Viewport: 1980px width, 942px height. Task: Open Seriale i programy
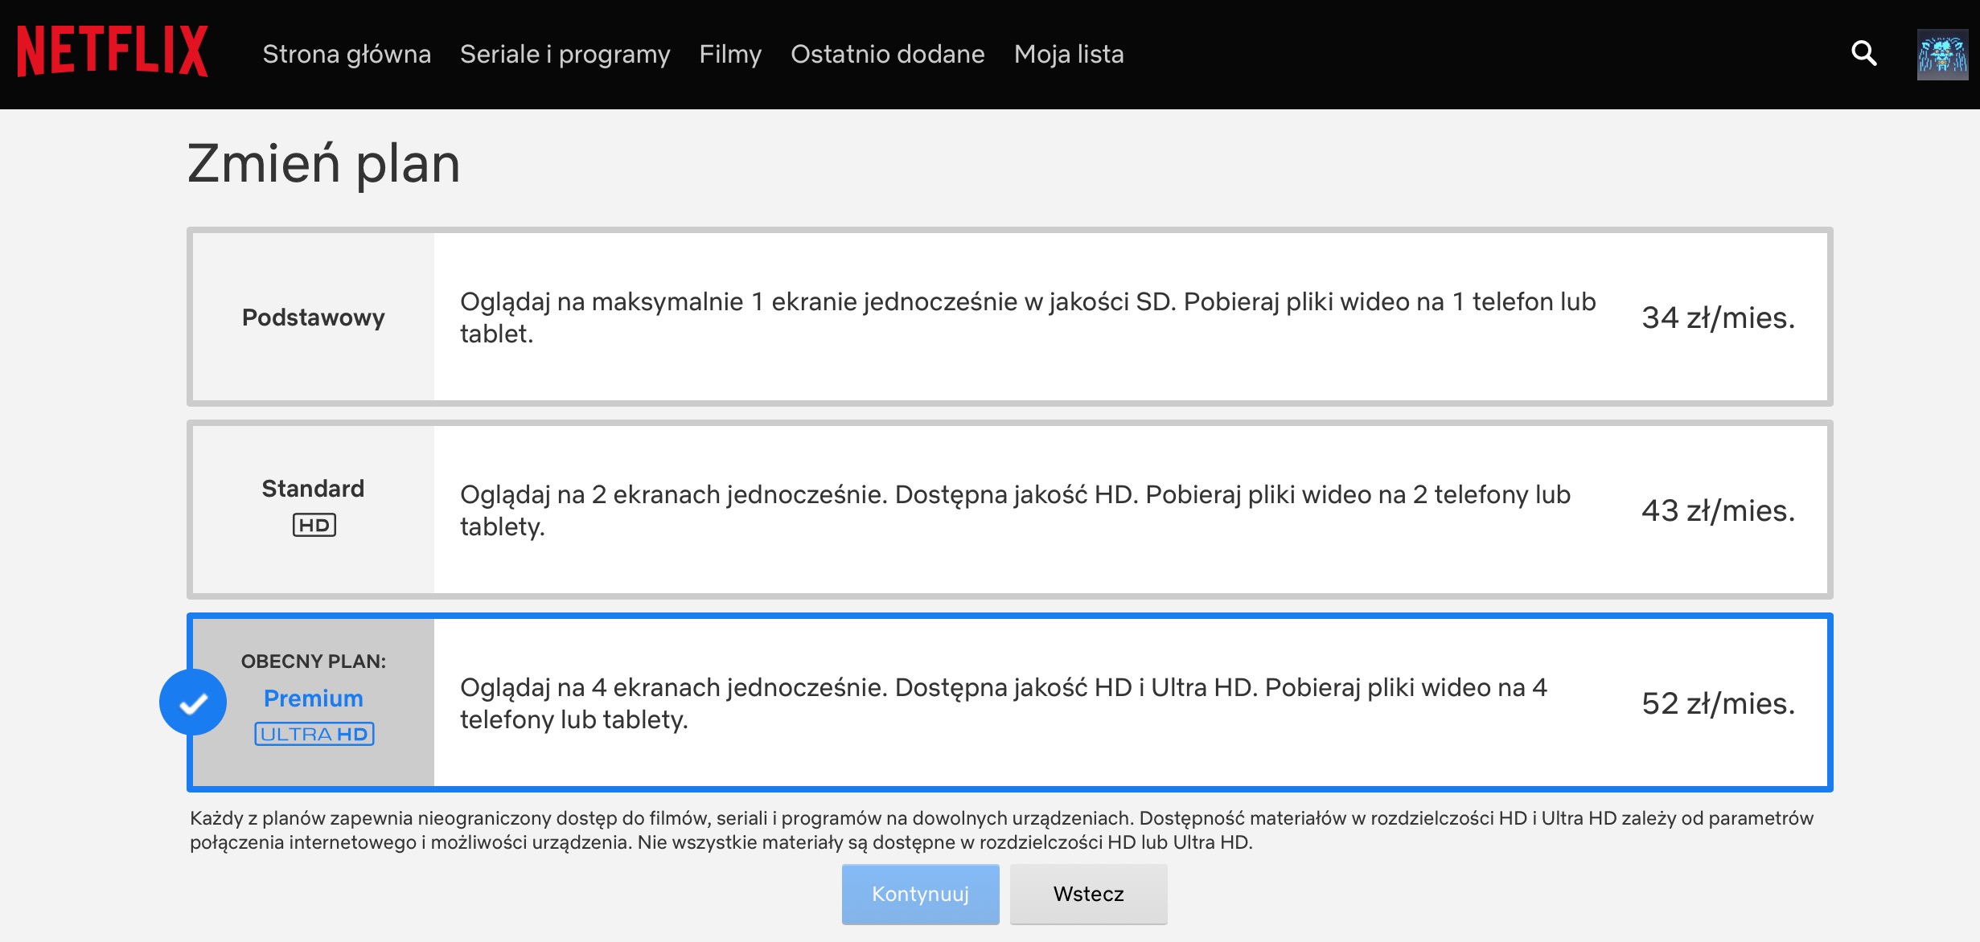[x=565, y=54]
